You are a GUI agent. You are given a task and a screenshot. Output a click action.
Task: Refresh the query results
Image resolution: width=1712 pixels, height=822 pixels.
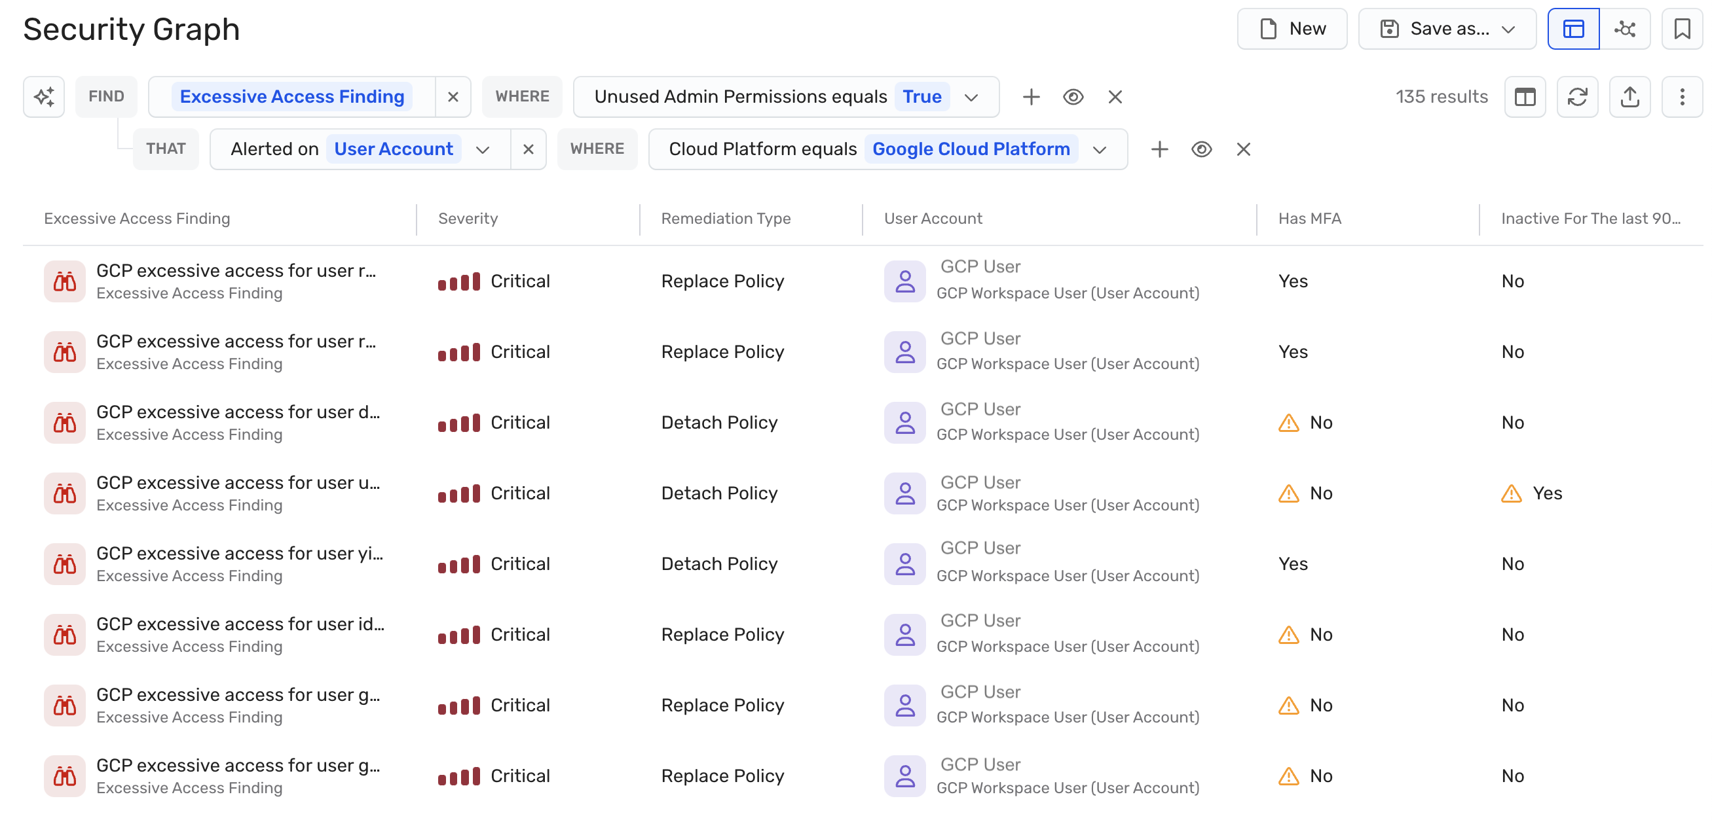tap(1577, 97)
